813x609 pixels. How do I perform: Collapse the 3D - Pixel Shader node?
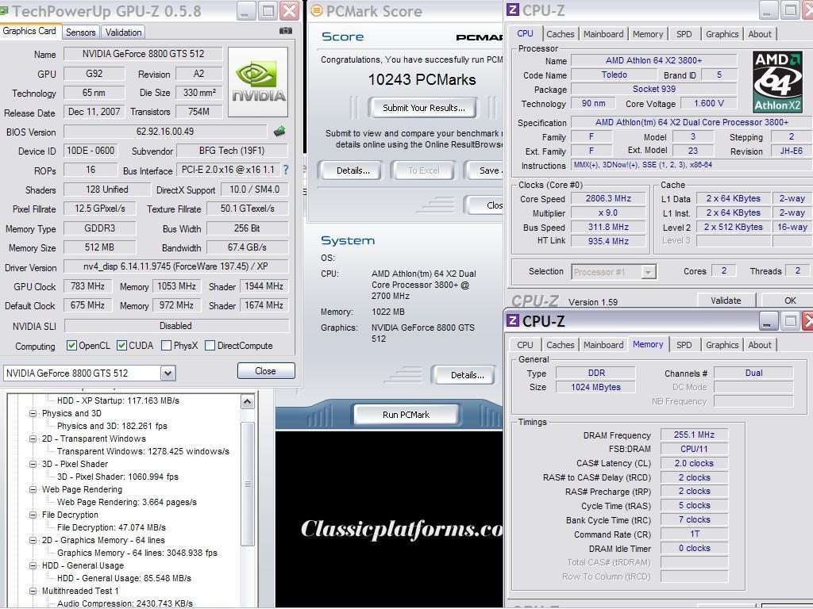tap(33, 464)
